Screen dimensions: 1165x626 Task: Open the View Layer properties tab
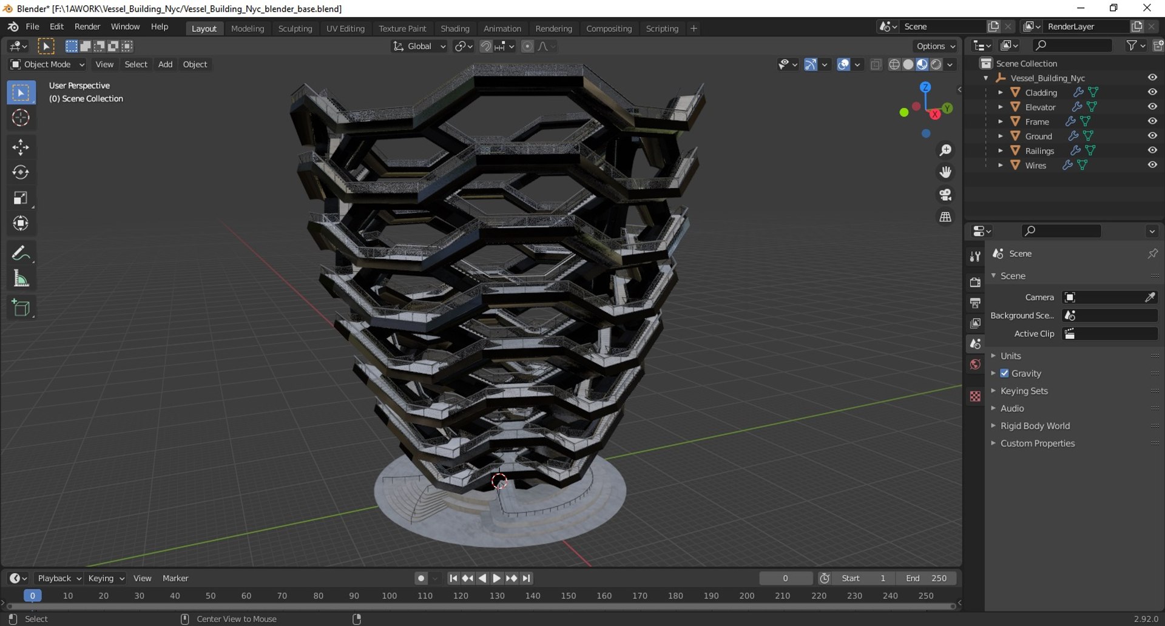point(975,323)
